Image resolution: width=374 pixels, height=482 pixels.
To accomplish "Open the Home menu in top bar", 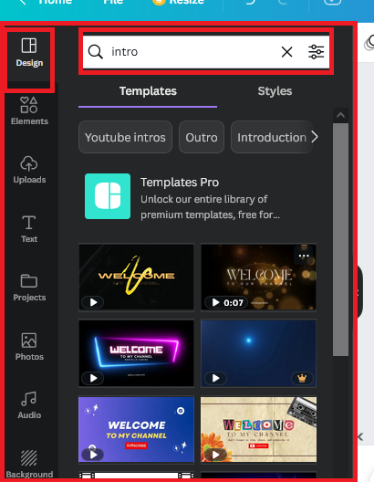I will pos(56,2).
